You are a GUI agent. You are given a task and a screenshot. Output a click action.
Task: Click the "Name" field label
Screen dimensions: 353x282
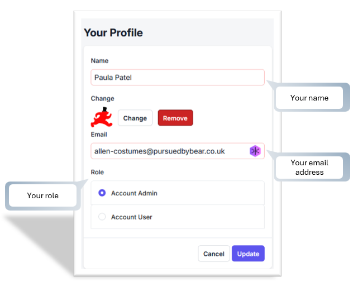[99, 60]
